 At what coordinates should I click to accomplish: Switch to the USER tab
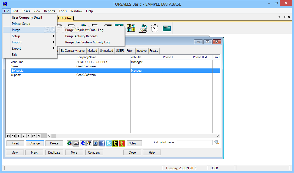point(120,51)
